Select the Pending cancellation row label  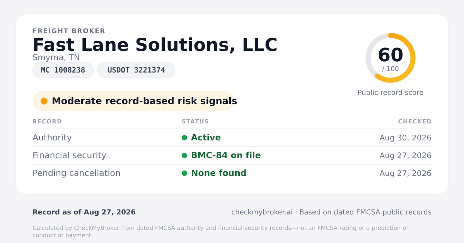[x=77, y=173]
